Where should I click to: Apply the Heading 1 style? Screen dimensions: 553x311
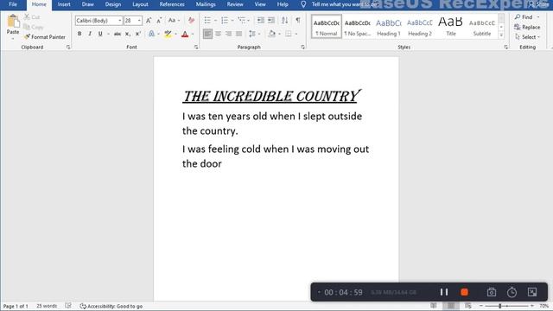[388, 27]
